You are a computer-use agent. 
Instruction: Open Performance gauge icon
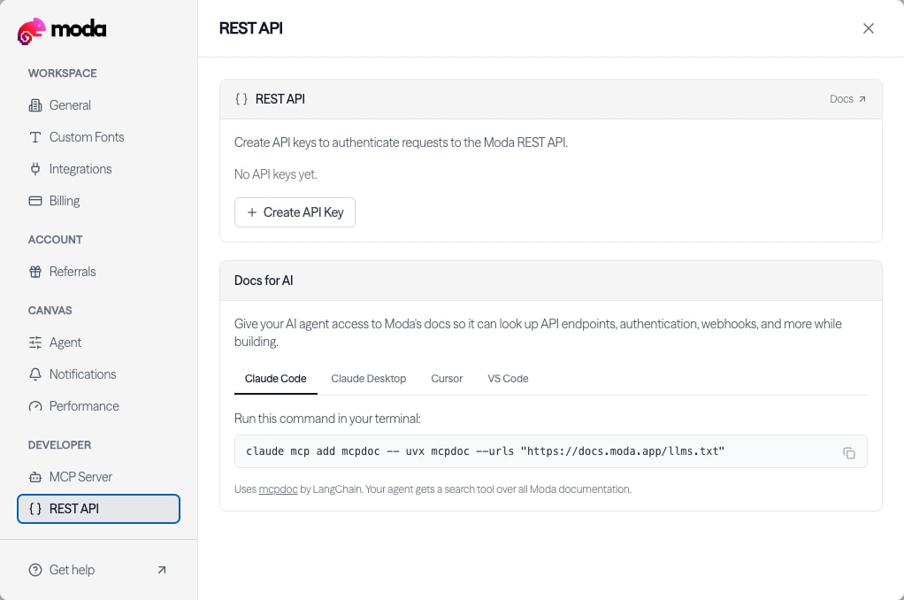point(35,406)
